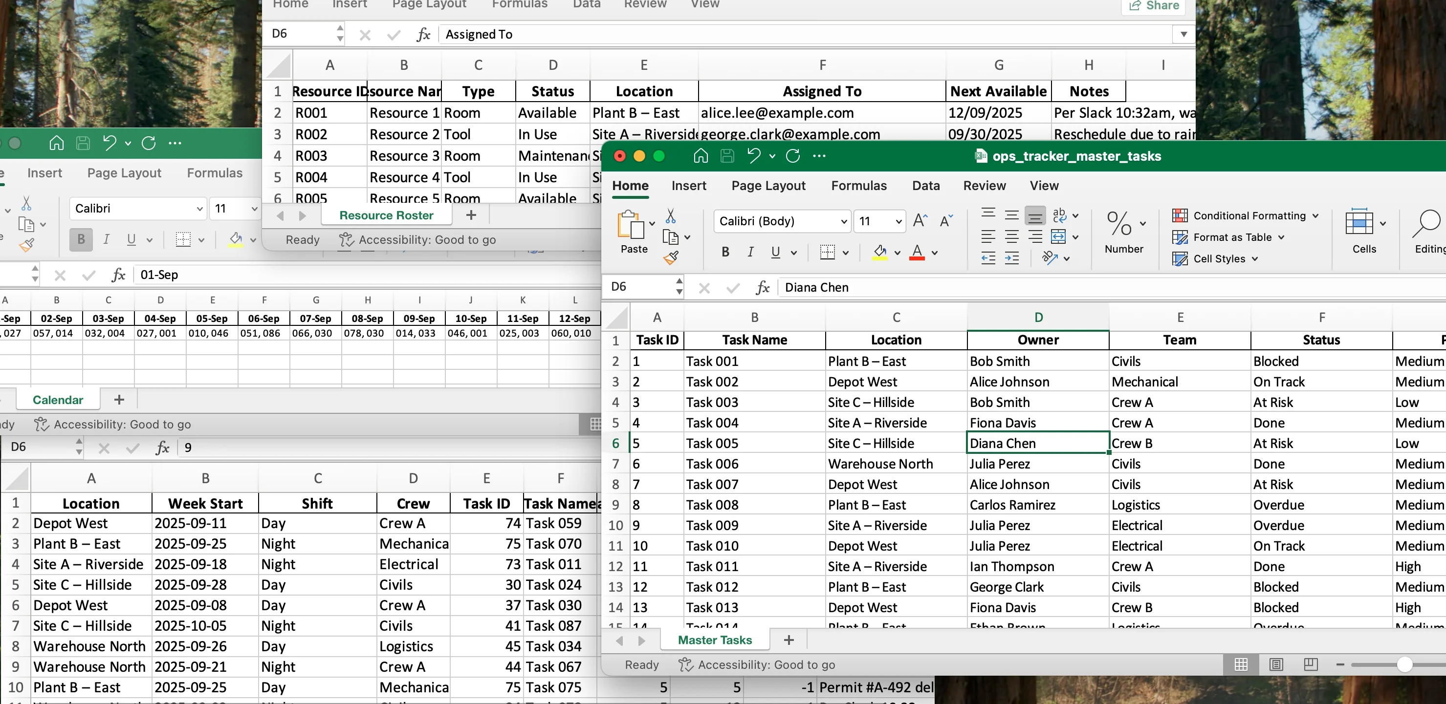Click Share button in Resource Roster window
The image size is (1446, 704).
[1154, 5]
